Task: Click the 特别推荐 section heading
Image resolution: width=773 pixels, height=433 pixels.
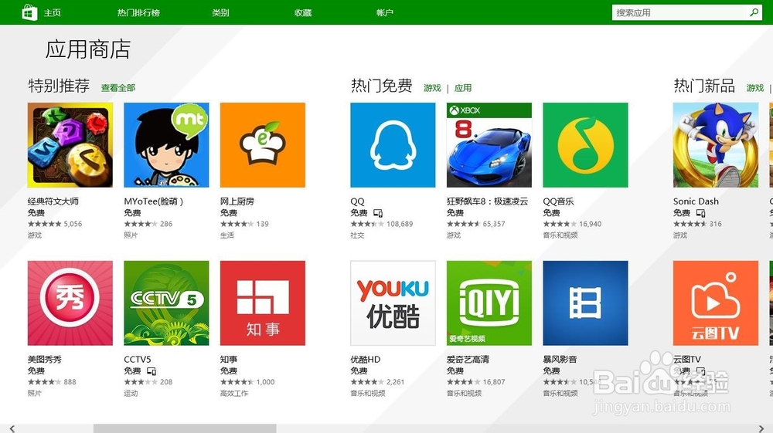Action: pyautogui.click(x=59, y=86)
